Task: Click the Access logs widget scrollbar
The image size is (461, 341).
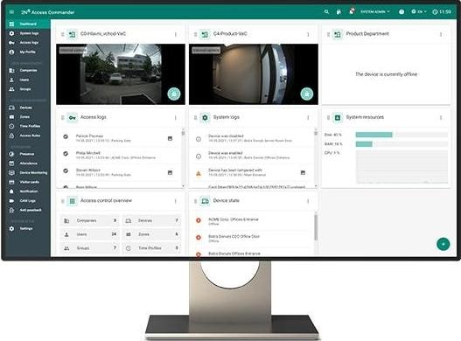Action: (x=183, y=158)
